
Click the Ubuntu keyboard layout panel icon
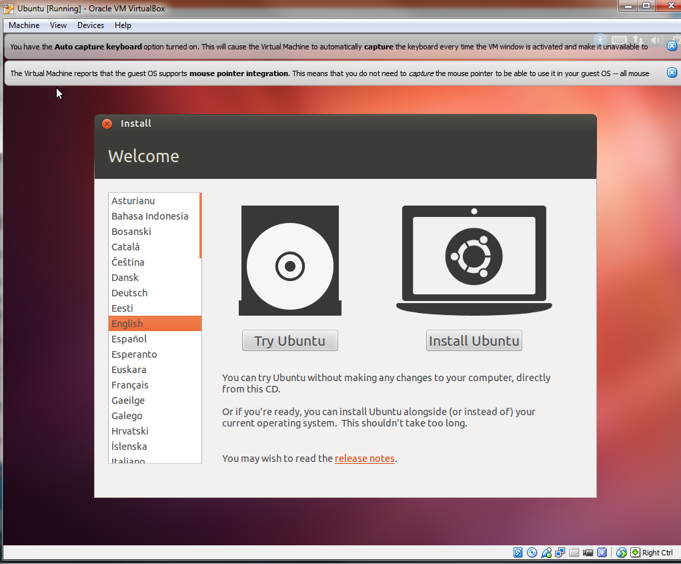click(619, 41)
